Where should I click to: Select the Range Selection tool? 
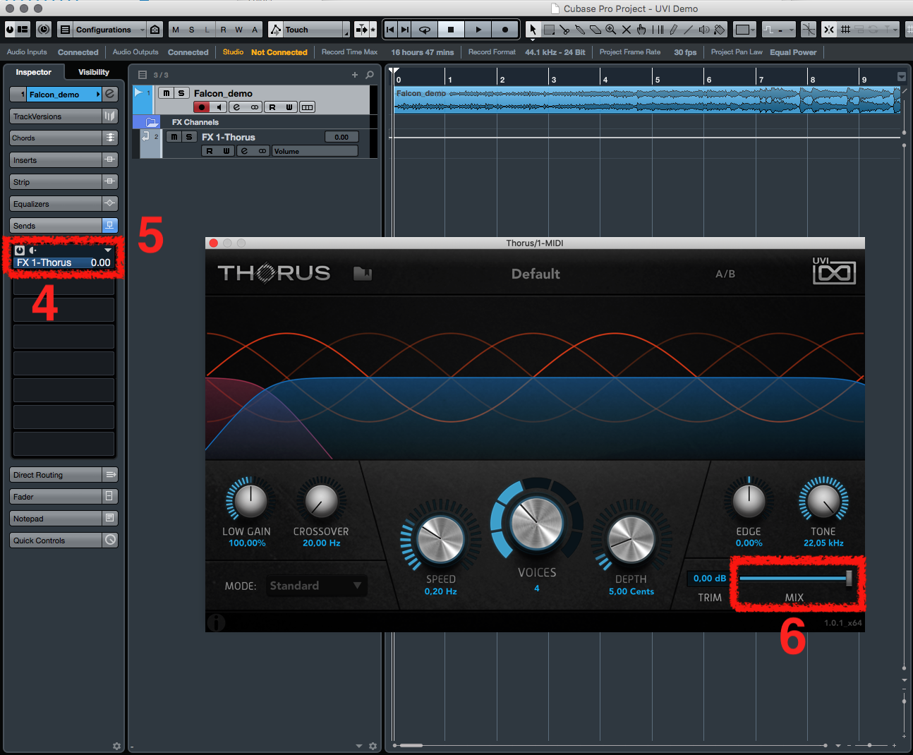point(549,30)
